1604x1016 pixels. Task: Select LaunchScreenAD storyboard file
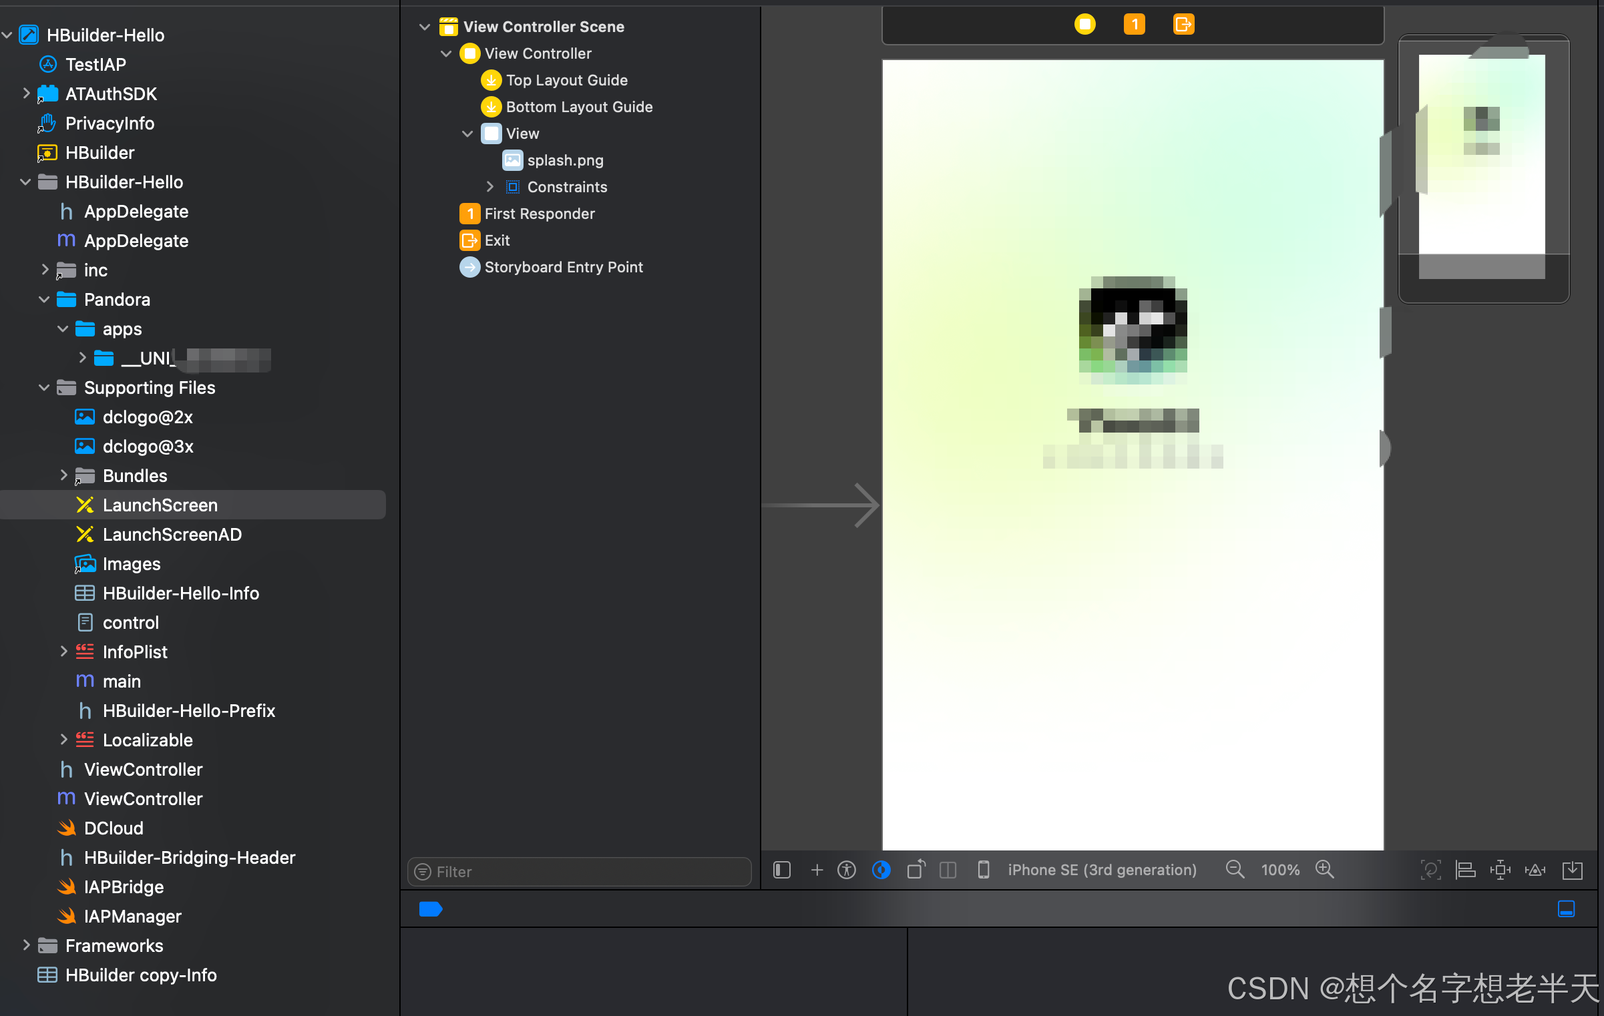coord(172,535)
